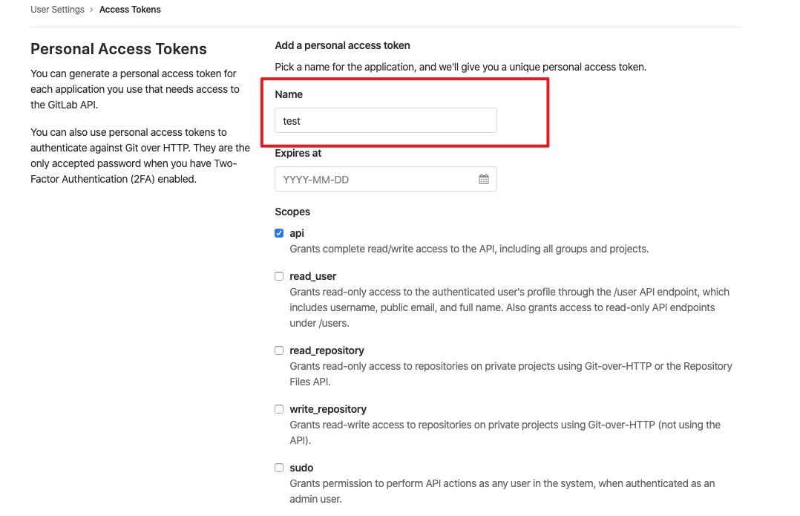Check the write_repository scope checkbox
This screenshot has width=800, height=516.
coord(279,409)
